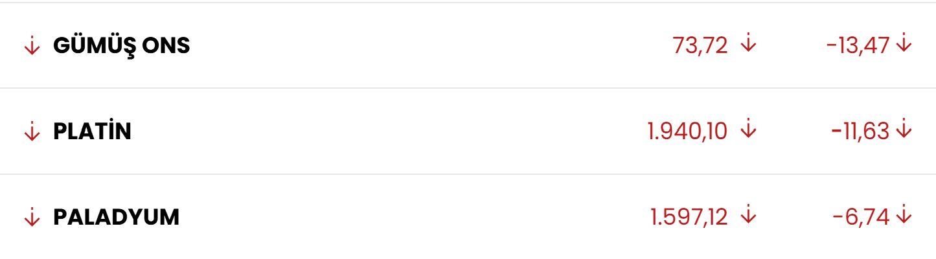Select the -11,63 change figure
This screenshot has width=936, height=259.
861,132
